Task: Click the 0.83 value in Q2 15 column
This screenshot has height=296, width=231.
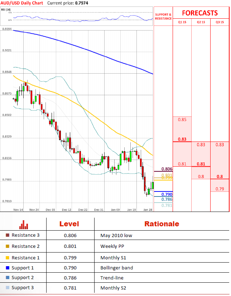Action: 201,145
